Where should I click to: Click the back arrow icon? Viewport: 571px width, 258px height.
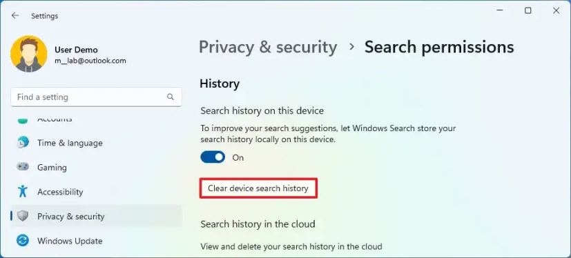click(x=15, y=16)
